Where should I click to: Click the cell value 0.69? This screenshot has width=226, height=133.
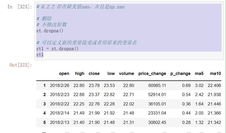coord(186,85)
